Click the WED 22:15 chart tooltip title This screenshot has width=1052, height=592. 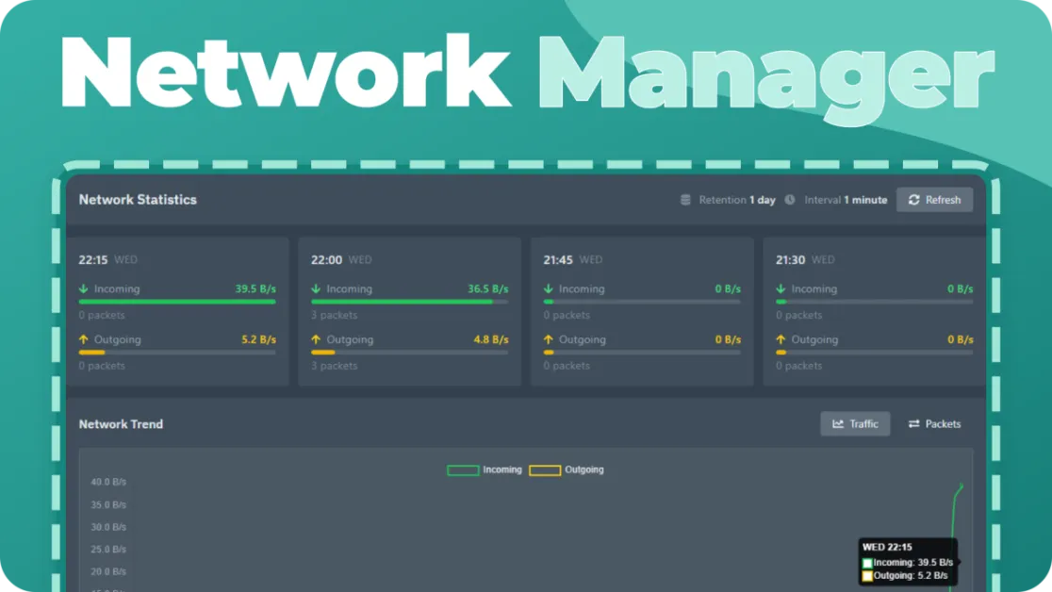coord(887,547)
